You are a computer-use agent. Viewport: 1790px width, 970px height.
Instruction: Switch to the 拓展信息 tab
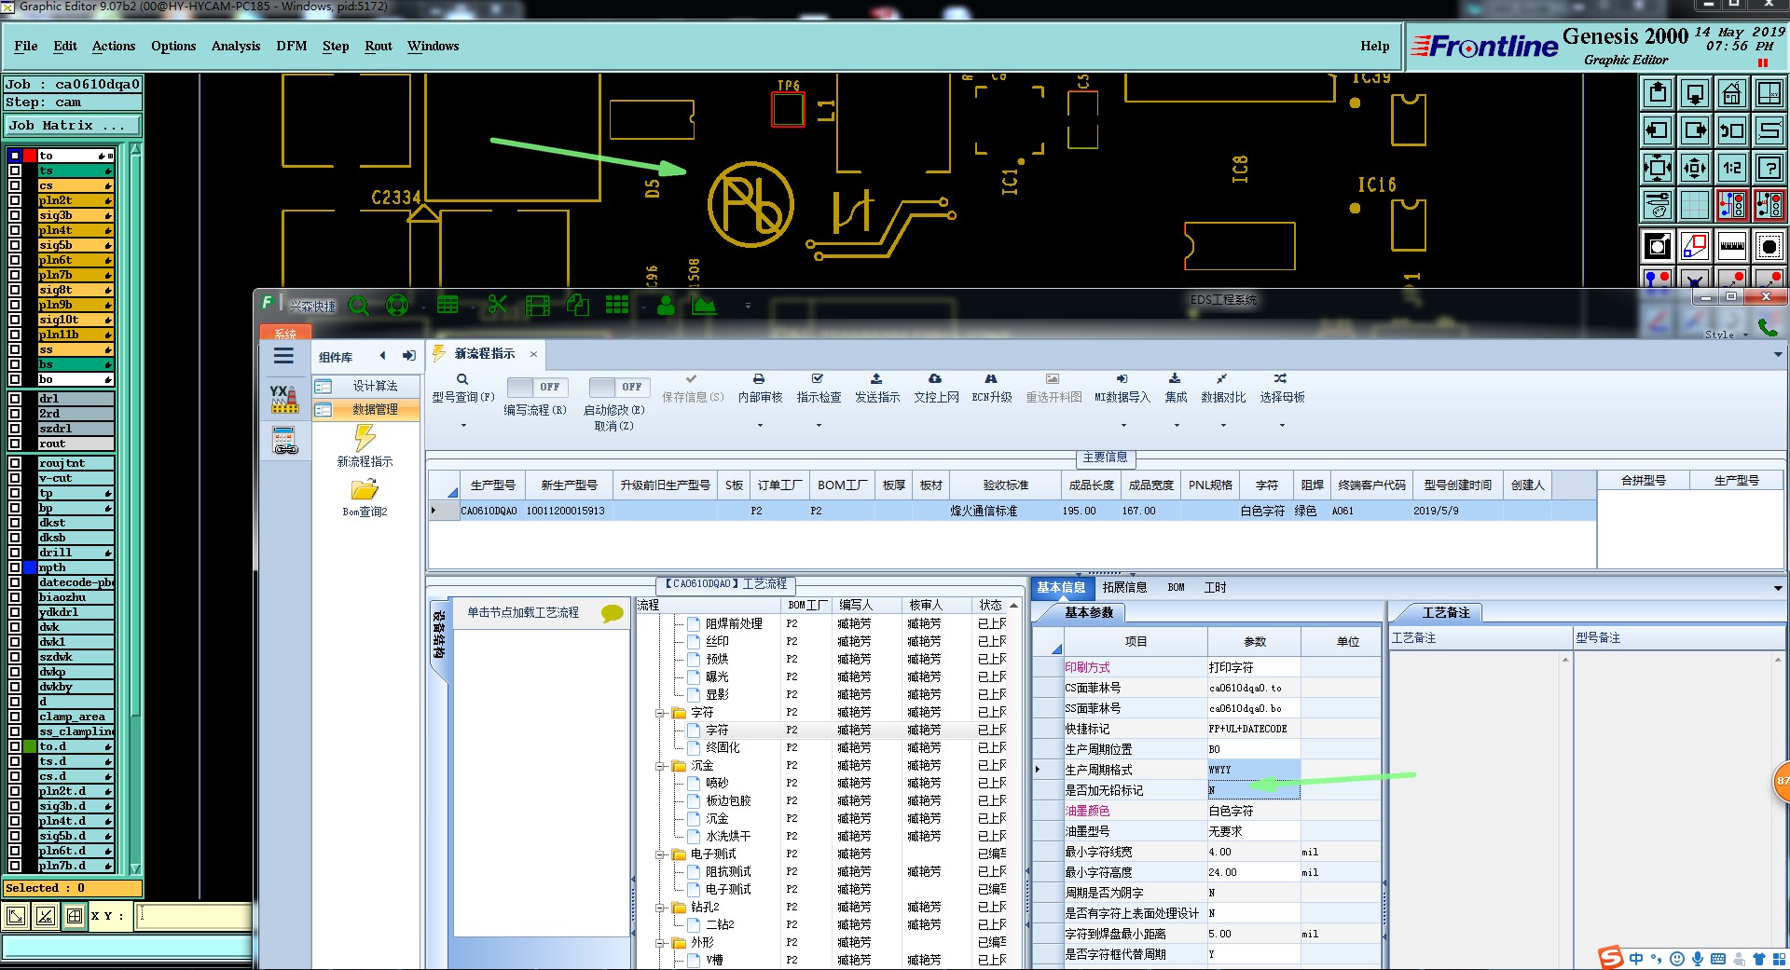[x=1124, y=587]
